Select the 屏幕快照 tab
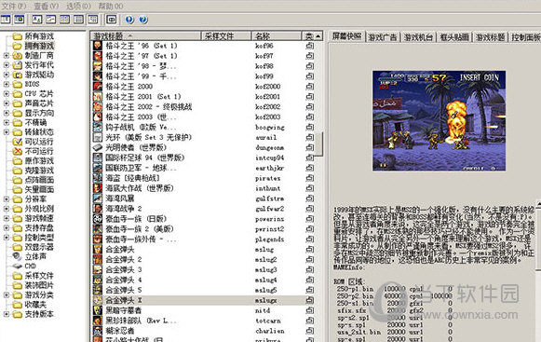541x342 pixels. pyautogui.click(x=346, y=36)
